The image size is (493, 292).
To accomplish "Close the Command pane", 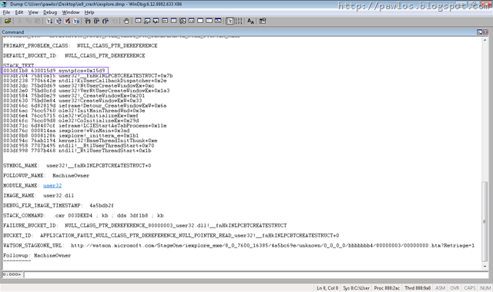I will (486, 32).
